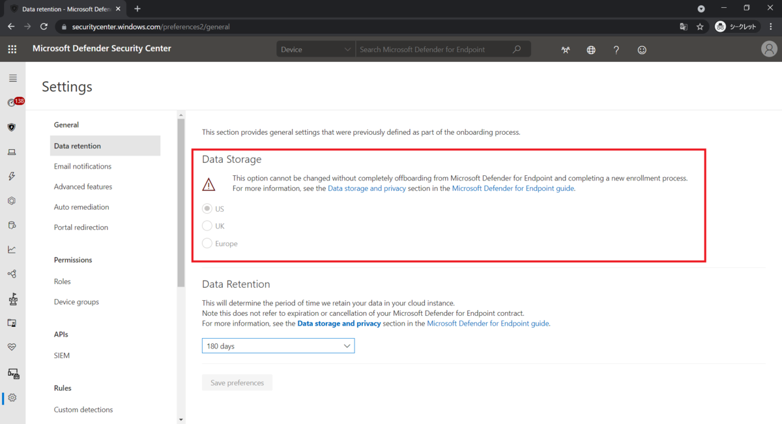Select the UK data storage radio
This screenshot has height=424, width=782.
(207, 226)
